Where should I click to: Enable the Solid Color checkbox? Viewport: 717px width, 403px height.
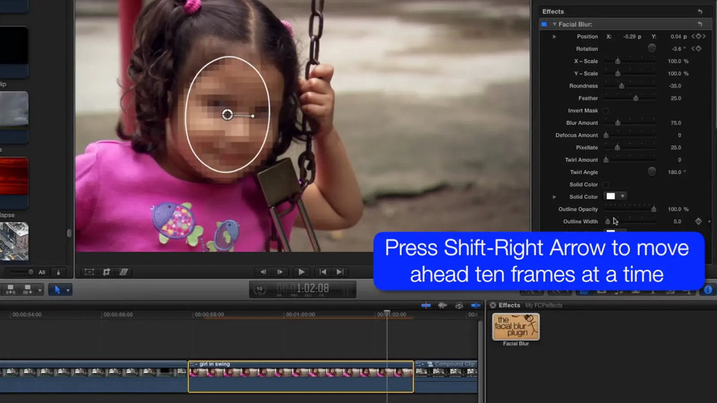(606, 184)
